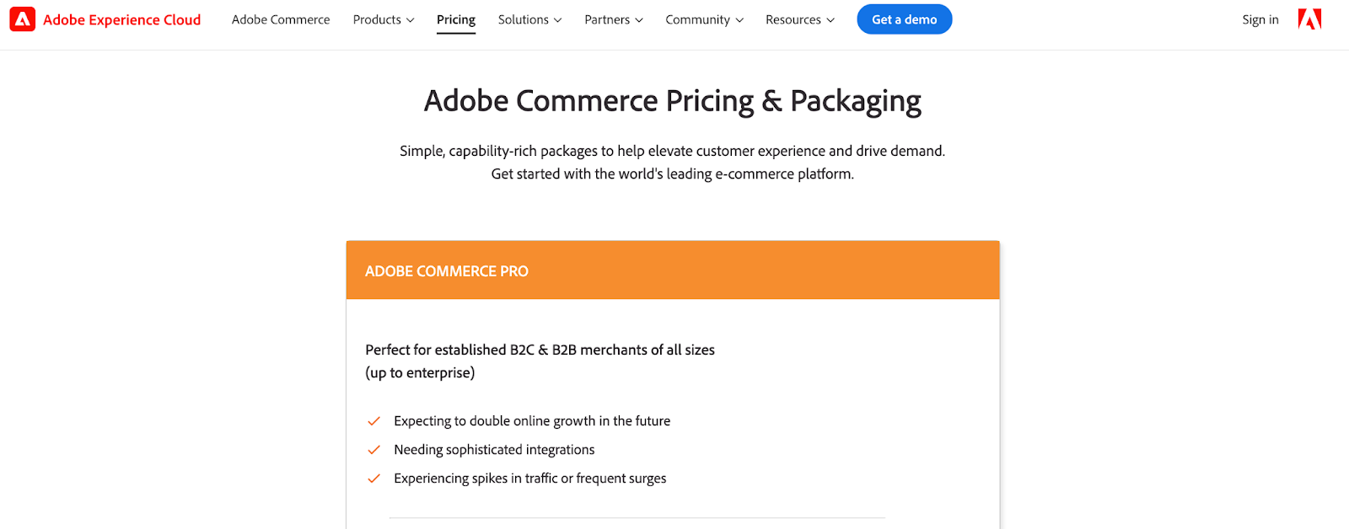
Task: Select the Pricing nav tab
Action: [x=456, y=19]
